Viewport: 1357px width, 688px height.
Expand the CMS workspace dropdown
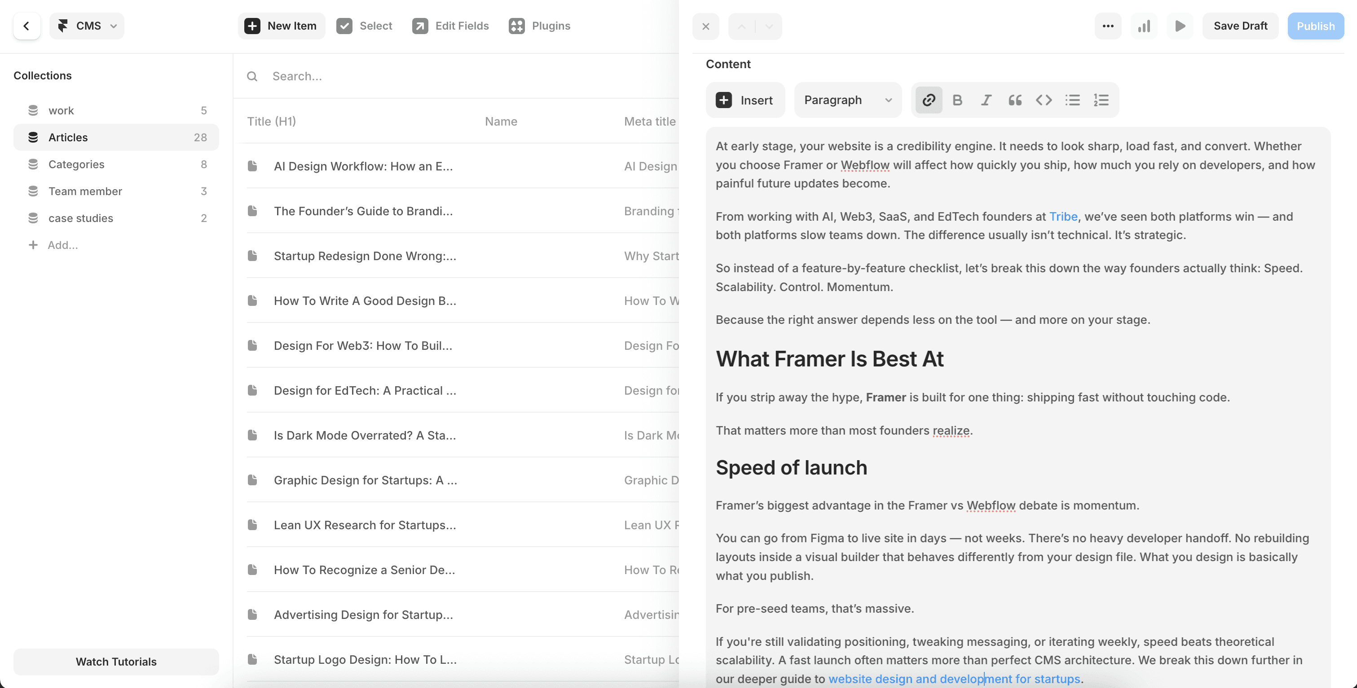click(86, 26)
